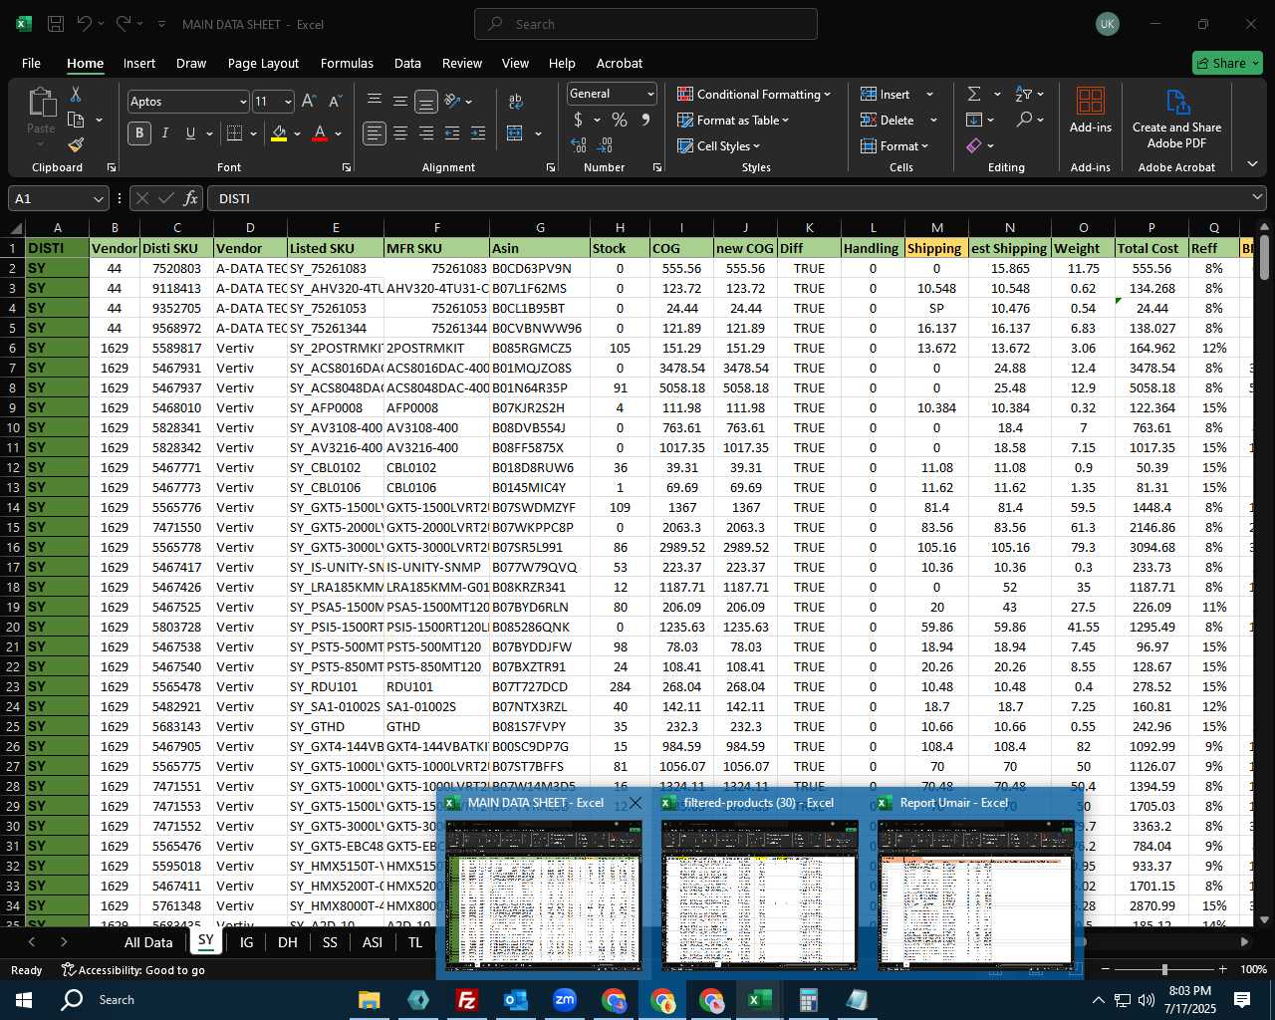Click the Decrease Font Size icon
Screen dimensions: 1275x1020
335,102
